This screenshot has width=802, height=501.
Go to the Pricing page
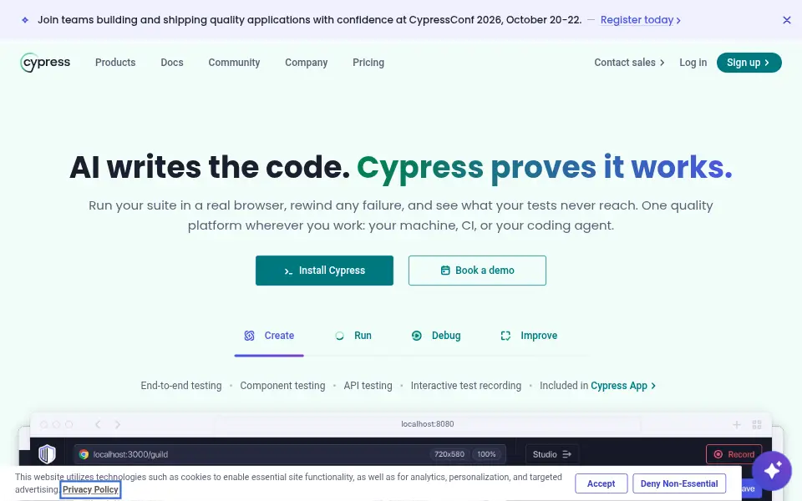coord(368,63)
